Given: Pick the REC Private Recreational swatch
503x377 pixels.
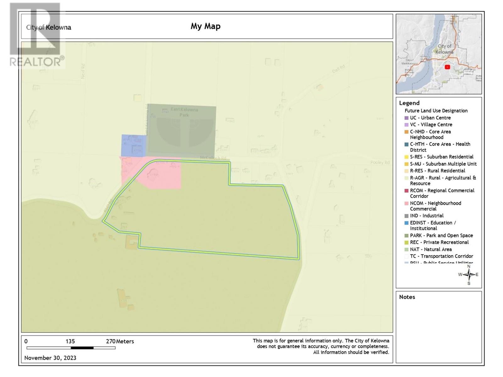Looking at the screenshot, I should [406, 243].
